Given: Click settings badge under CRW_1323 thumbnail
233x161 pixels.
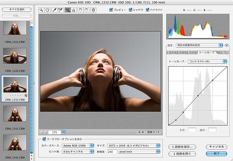Looking at the screenshot, I should (x=26, y=37).
